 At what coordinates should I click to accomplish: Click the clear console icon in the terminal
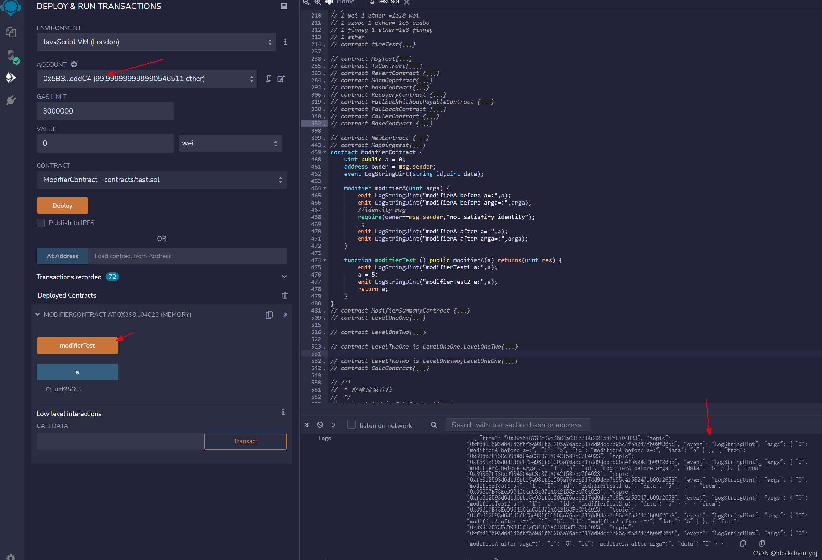[320, 425]
